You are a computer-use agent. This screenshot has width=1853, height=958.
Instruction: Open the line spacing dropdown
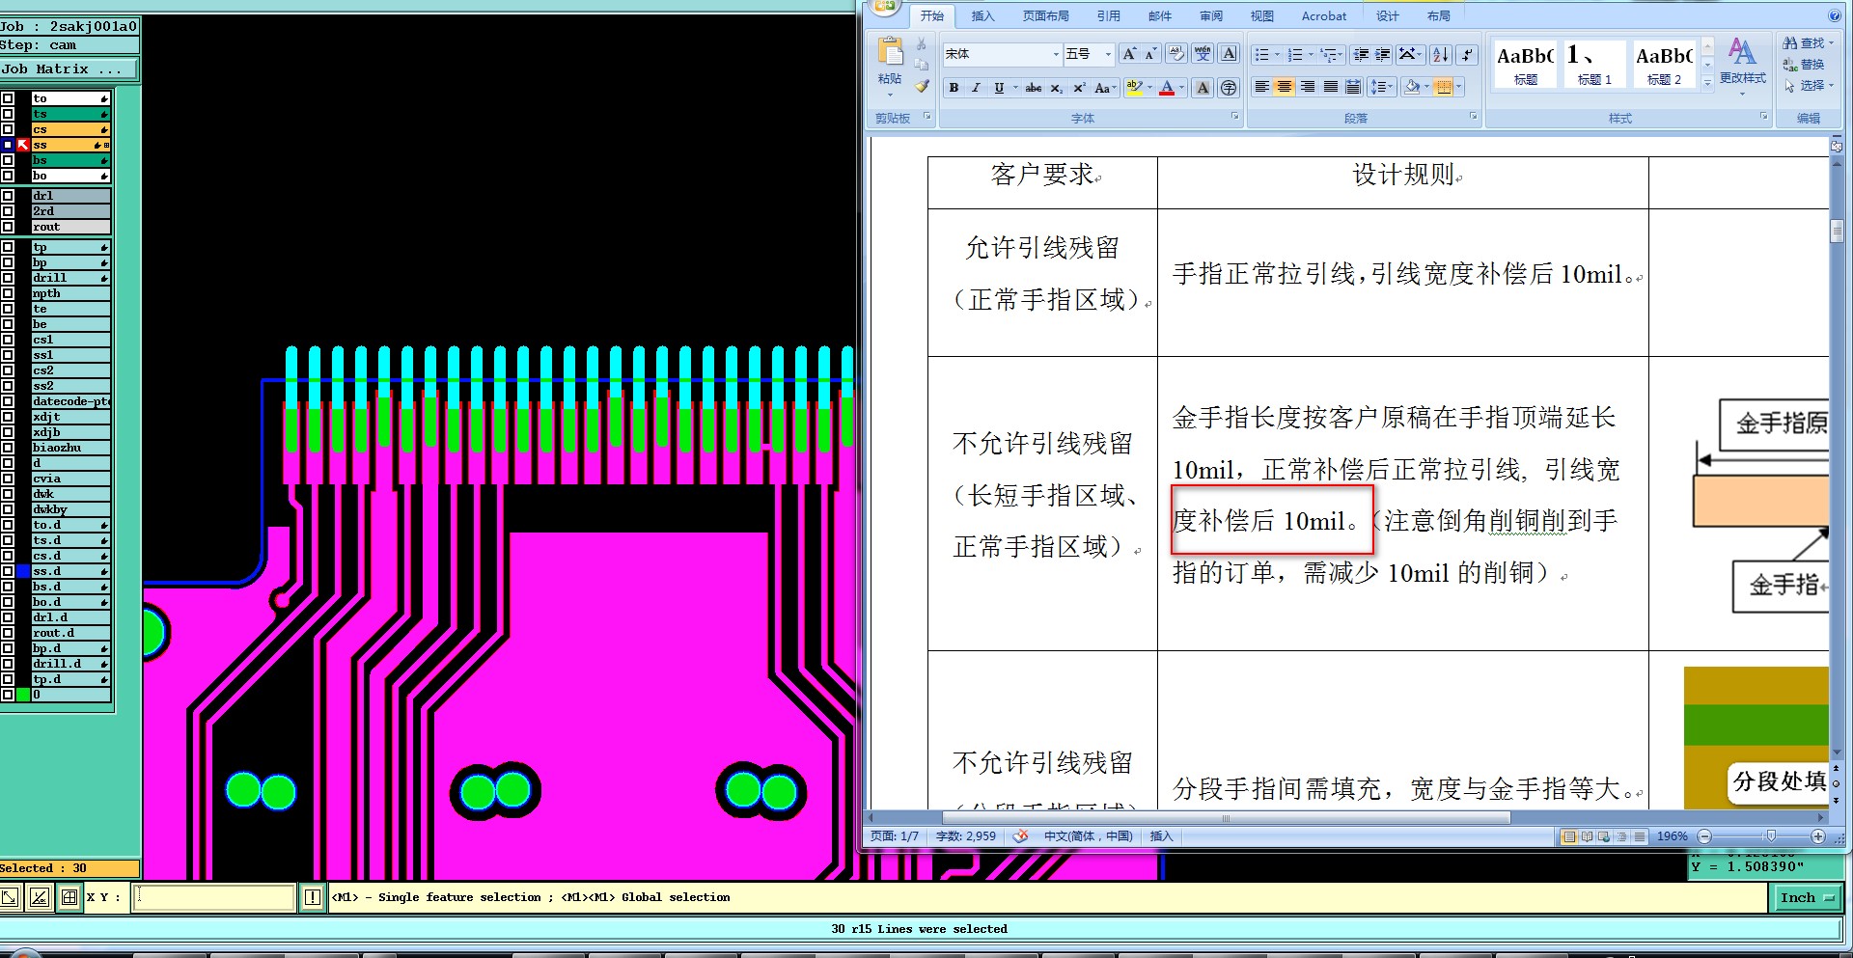1382,88
